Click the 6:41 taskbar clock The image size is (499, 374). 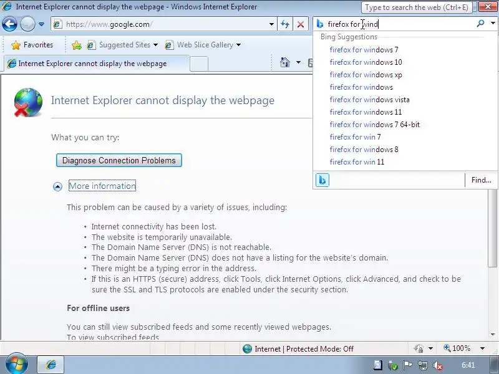tap(468, 365)
